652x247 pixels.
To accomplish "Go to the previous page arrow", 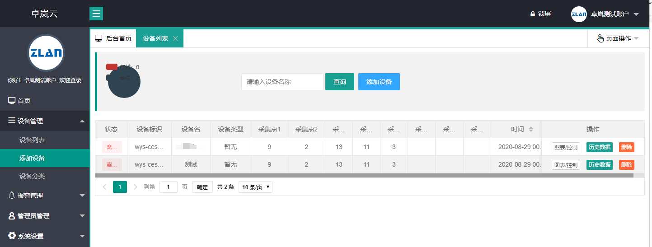I will pos(105,187).
